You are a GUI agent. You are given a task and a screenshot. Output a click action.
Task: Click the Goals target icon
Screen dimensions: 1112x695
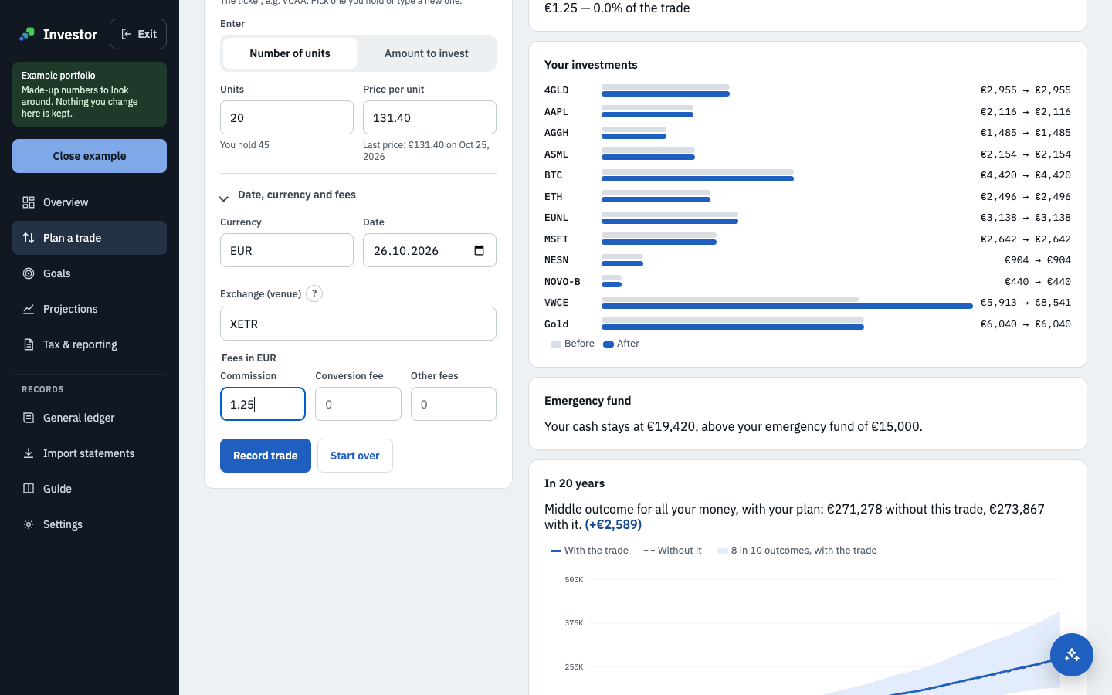click(29, 273)
